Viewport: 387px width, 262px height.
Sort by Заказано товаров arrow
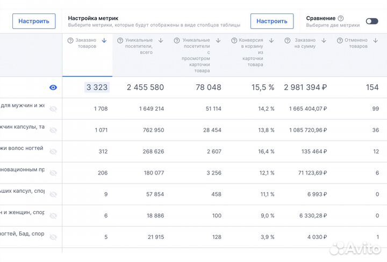[104, 41]
